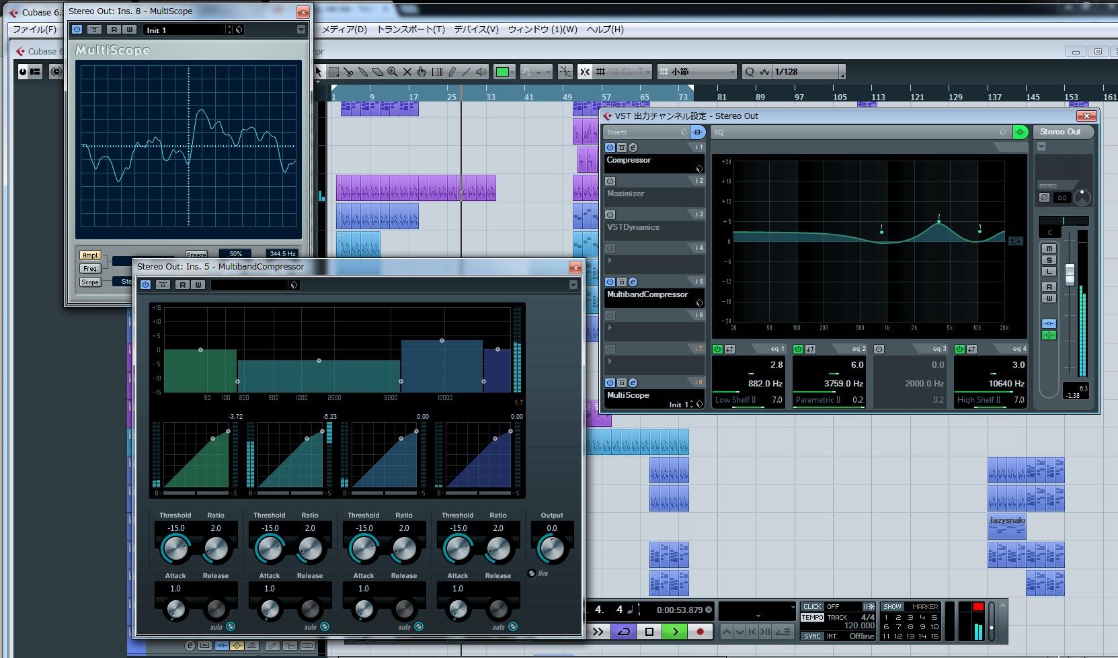Enable the Maximizer insert power button
This screenshot has width=1118, height=658.
pos(610,181)
